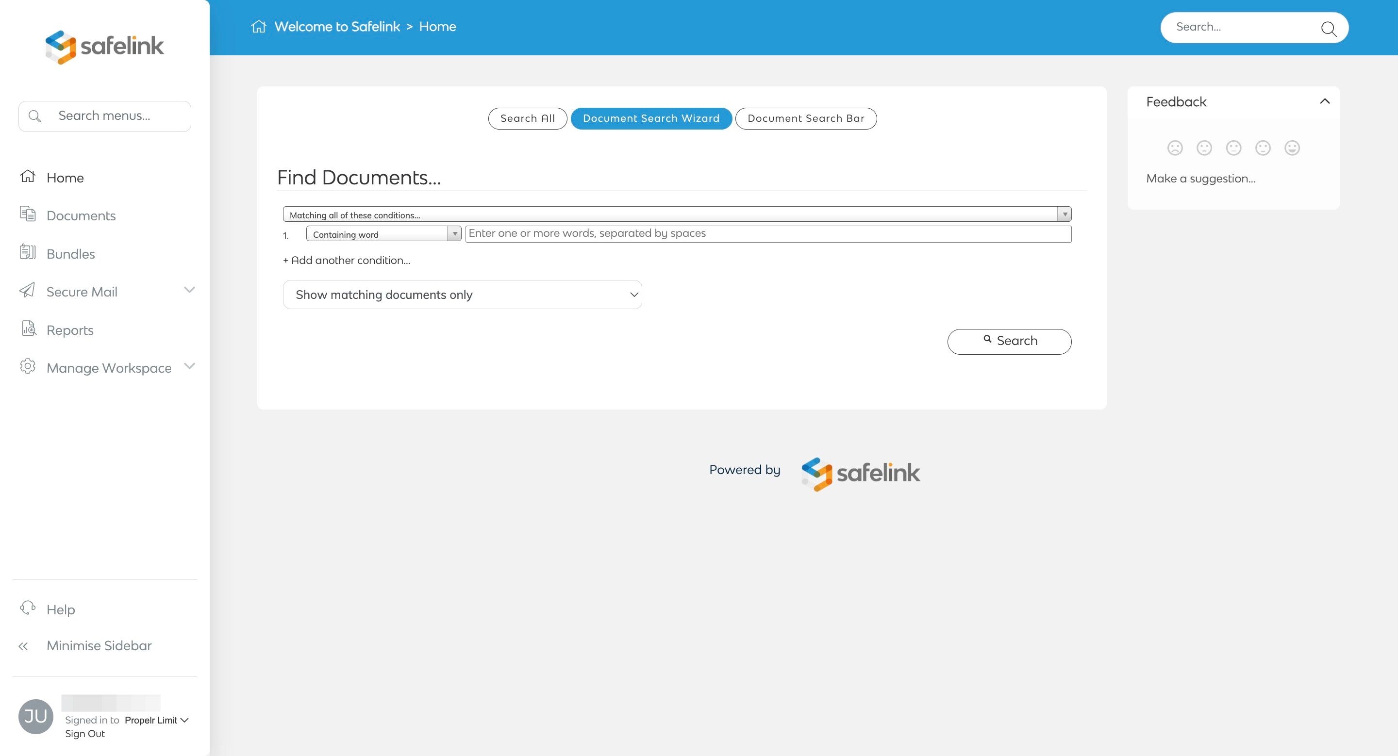The width and height of the screenshot is (1398, 756).
Task: Open Documents via its sidebar icon
Action: (x=28, y=214)
